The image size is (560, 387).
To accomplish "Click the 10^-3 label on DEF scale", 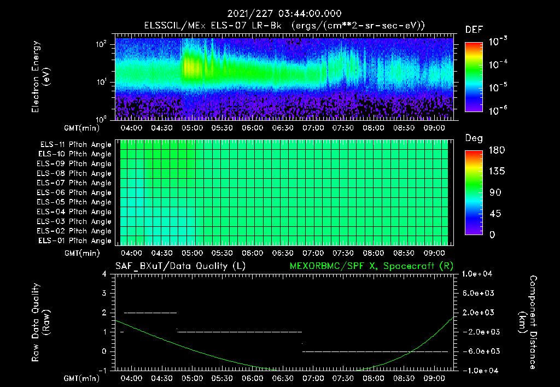I will pos(498,42).
